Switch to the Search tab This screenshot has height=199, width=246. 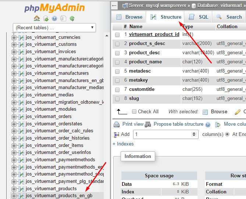point(229,17)
